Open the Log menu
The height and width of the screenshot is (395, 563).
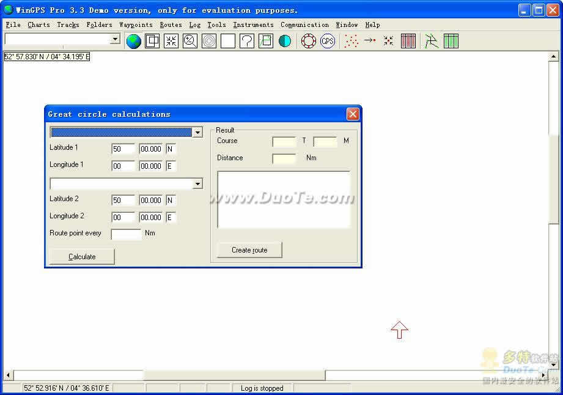click(x=194, y=25)
